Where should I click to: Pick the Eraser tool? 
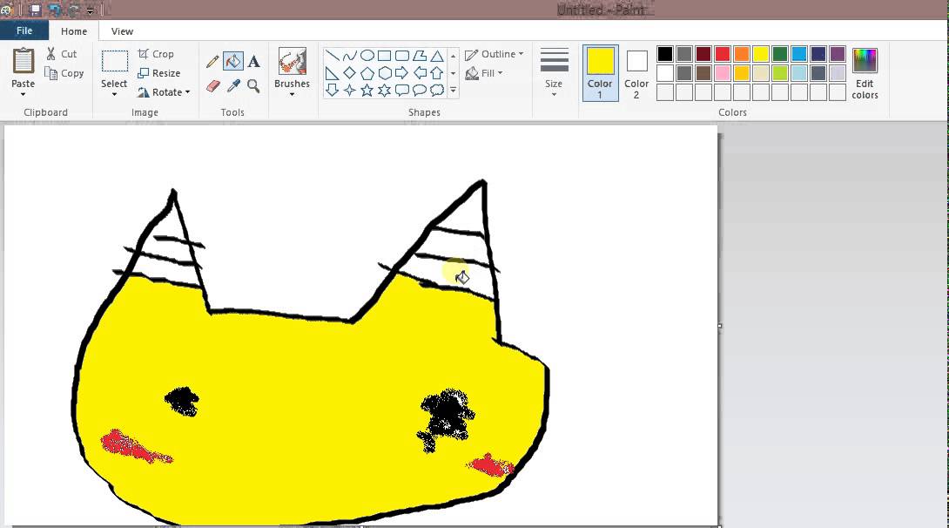[x=212, y=85]
